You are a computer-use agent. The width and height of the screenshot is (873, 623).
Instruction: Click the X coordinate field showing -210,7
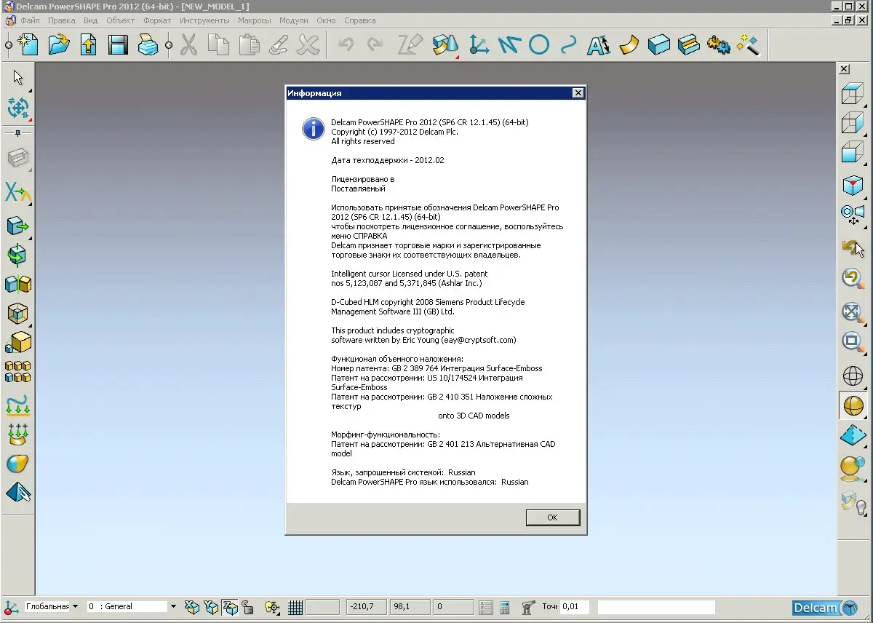(x=367, y=607)
